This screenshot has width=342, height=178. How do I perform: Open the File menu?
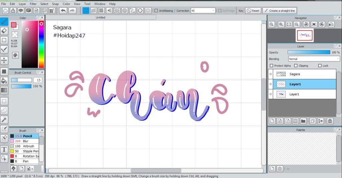[x=4, y=4]
